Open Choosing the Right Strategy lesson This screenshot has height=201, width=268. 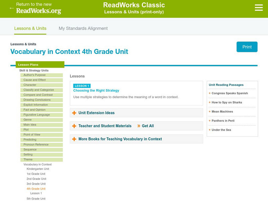point(96,90)
